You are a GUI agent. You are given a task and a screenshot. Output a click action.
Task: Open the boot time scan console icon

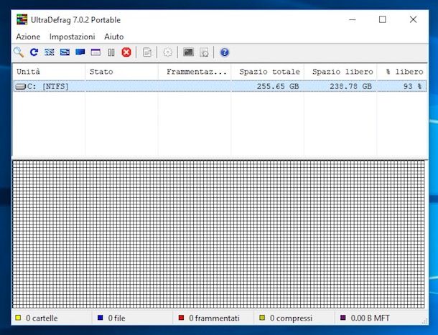click(x=188, y=52)
